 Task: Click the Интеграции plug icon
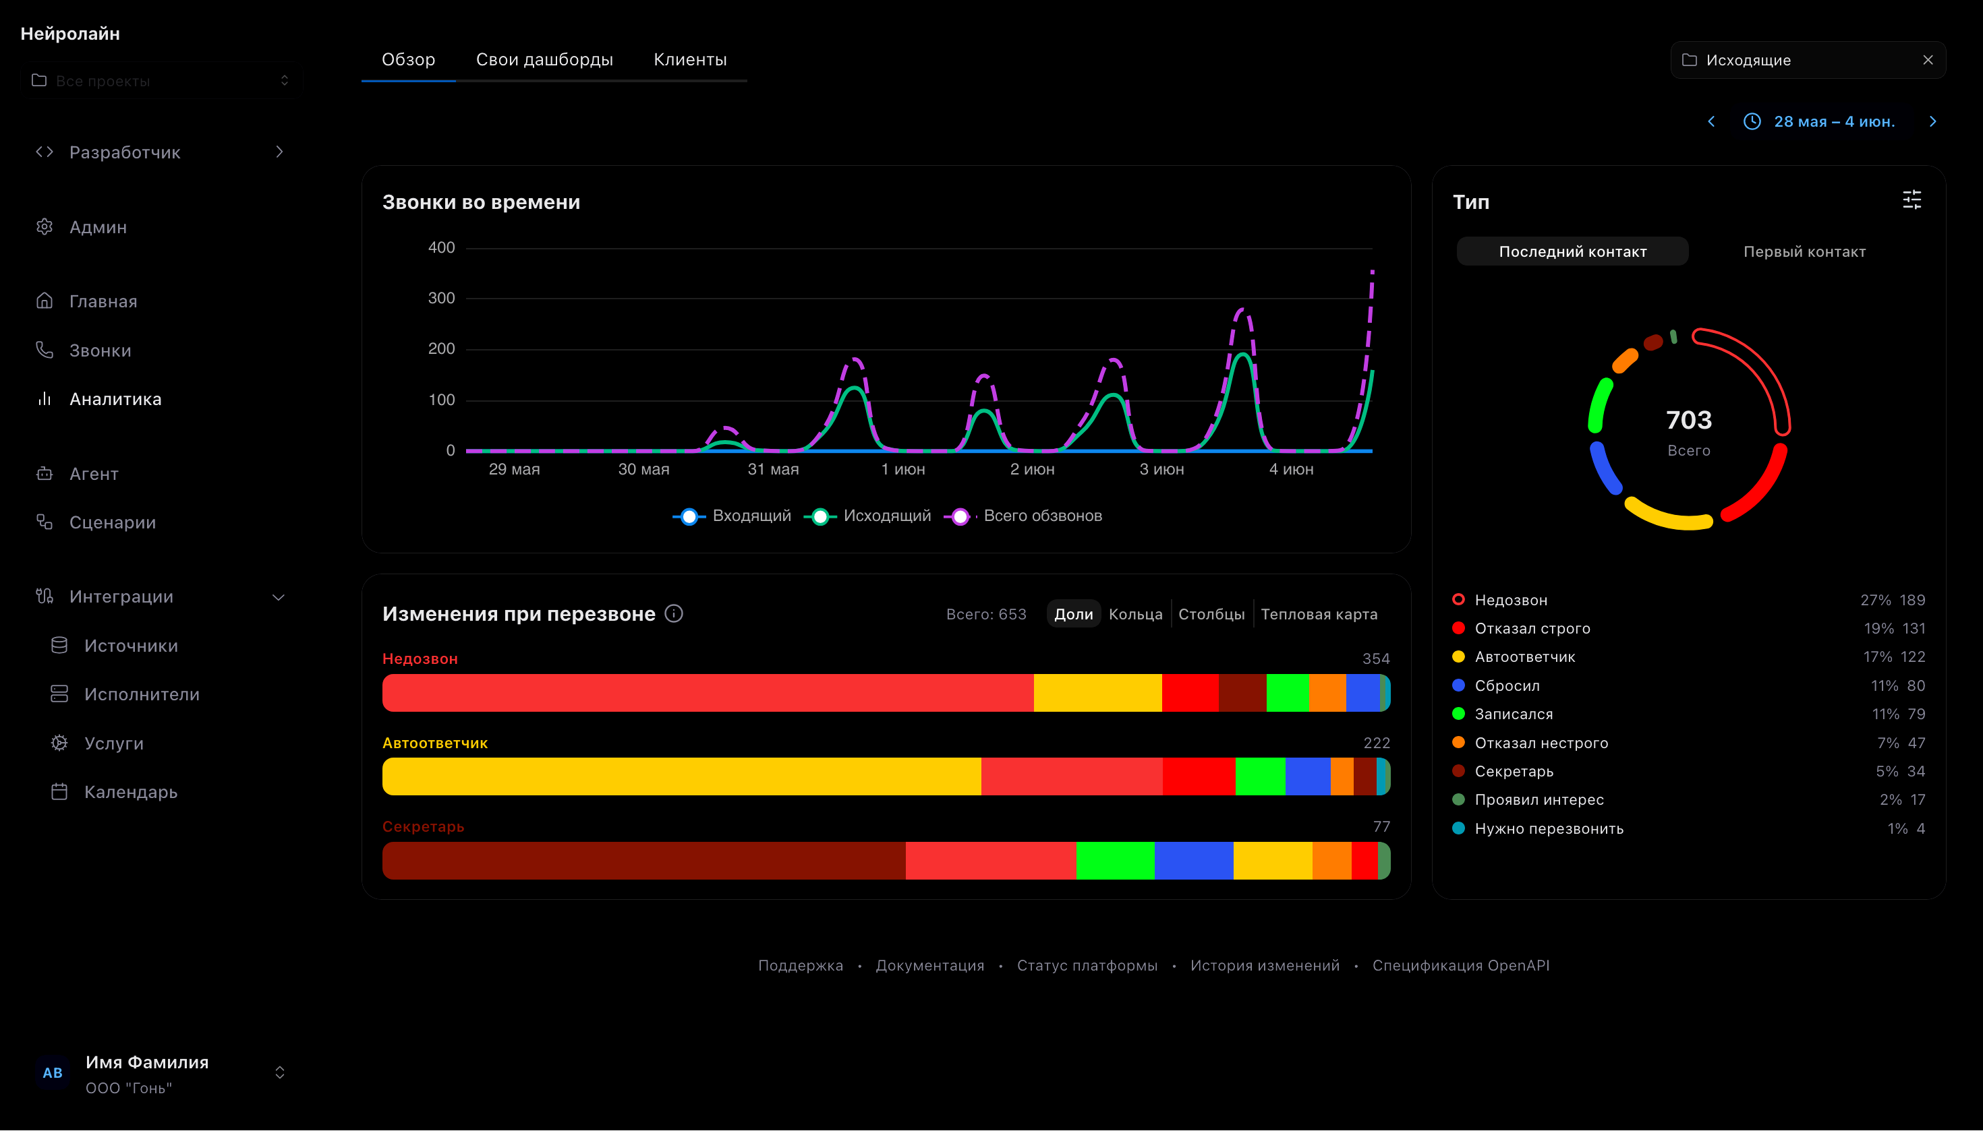(x=45, y=596)
